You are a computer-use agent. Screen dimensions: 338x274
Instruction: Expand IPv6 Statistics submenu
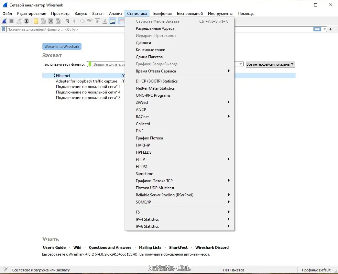180,226
